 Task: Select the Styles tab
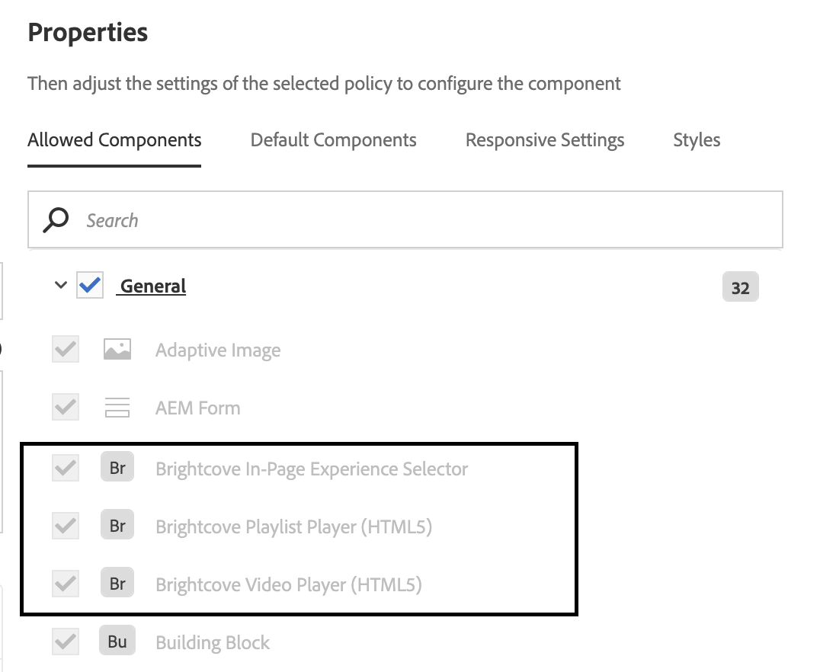(696, 139)
